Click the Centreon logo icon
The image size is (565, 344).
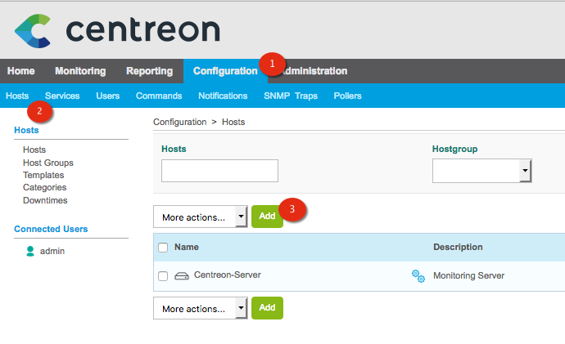pos(33,30)
